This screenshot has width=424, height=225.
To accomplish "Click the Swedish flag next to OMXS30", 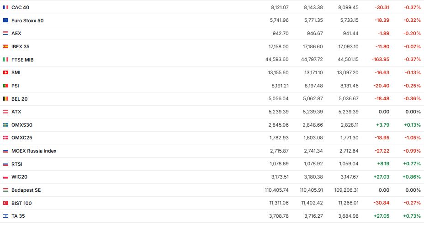I will tap(5, 125).
